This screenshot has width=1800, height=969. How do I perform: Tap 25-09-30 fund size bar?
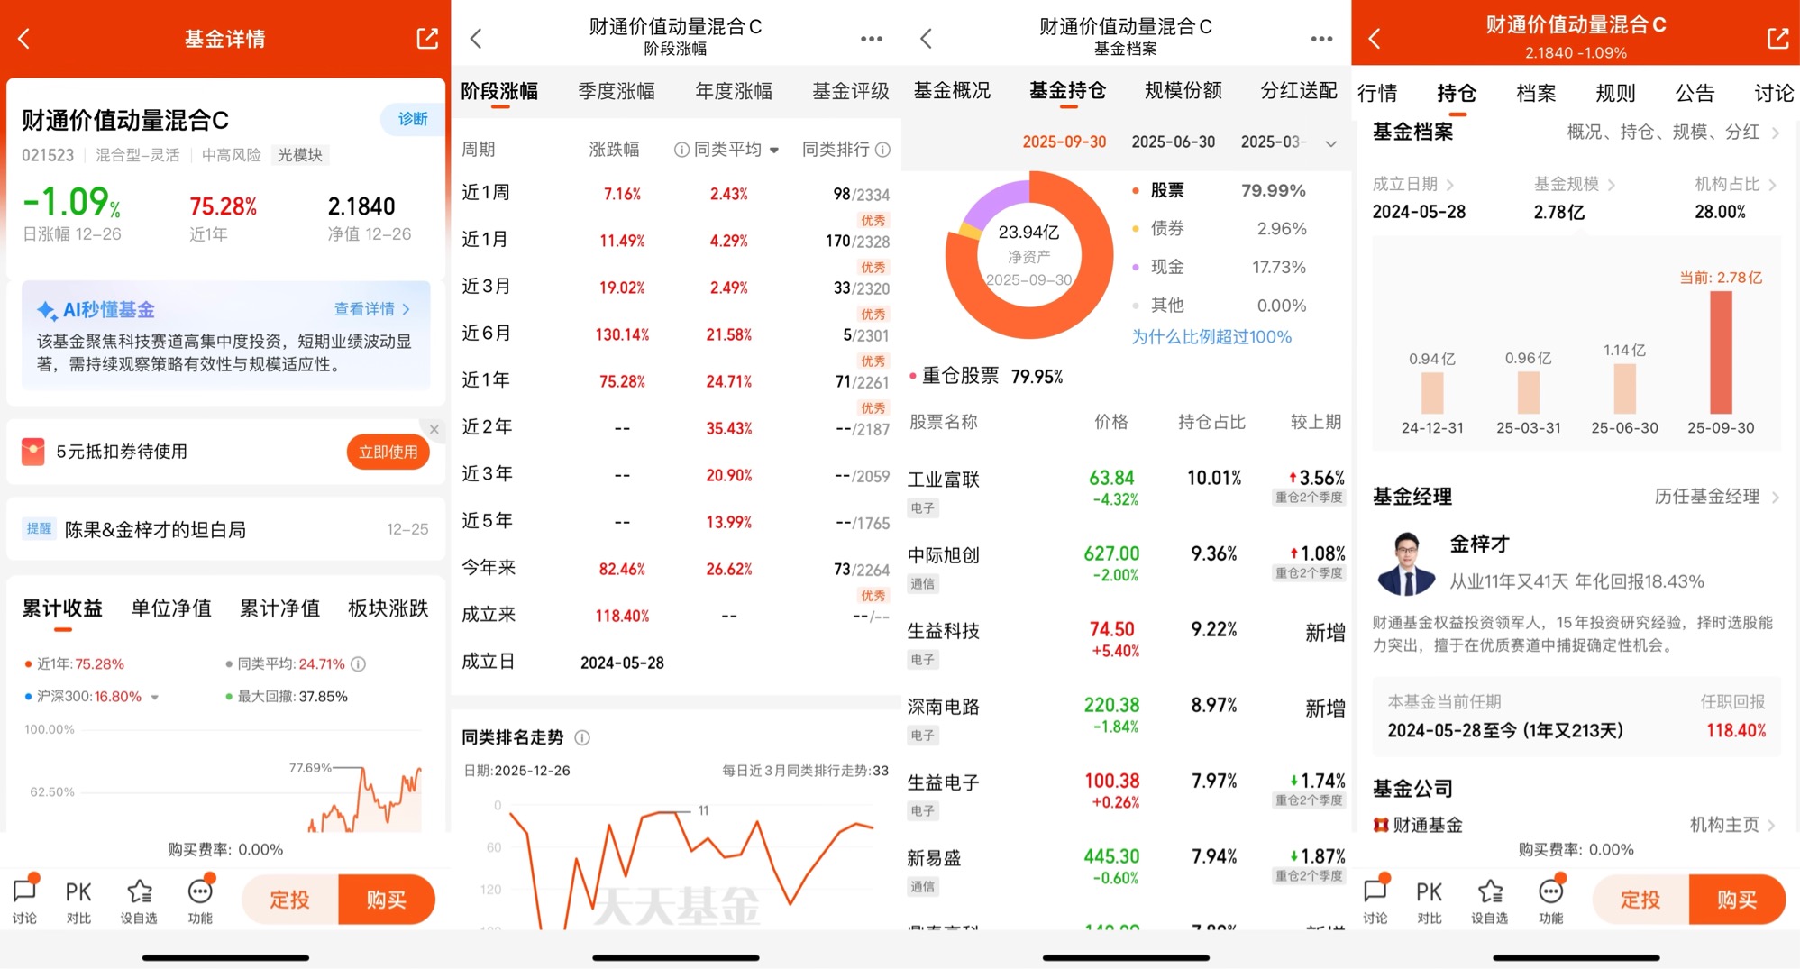coord(1721,352)
